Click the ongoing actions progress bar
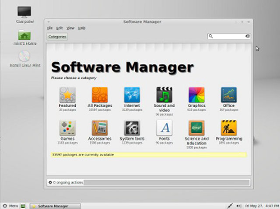 click(x=167, y=183)
